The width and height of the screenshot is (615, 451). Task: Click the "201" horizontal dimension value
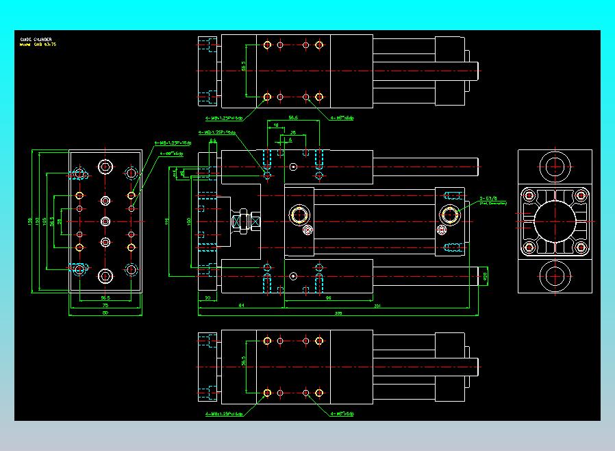point(377,306)
